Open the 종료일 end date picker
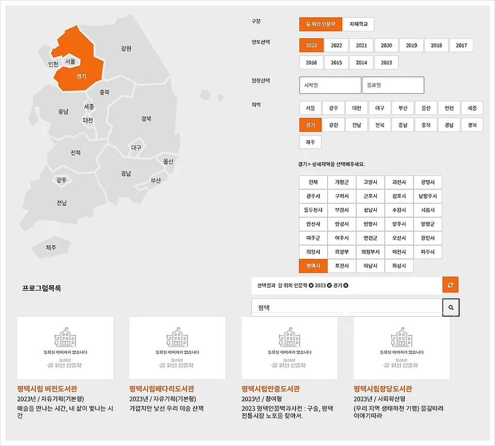The height and width of the screenshot is (446, 495). [393, 85]
